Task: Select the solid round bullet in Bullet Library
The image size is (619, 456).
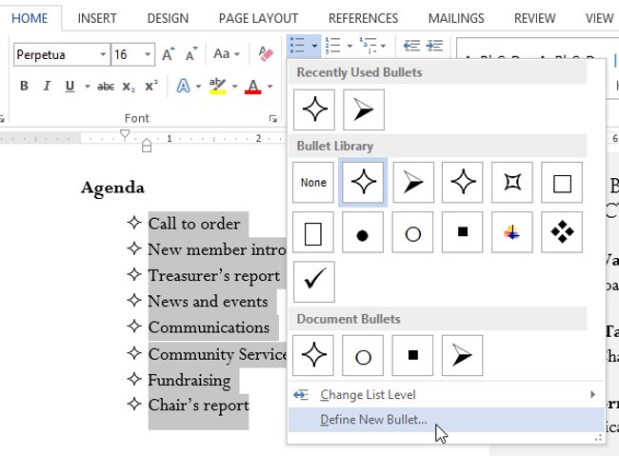Action: click(363, 232)
